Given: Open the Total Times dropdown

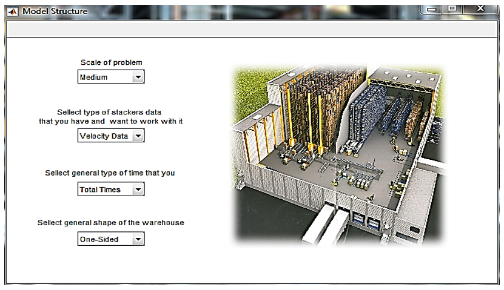Looking at the screenshot, I should point(111,189).
